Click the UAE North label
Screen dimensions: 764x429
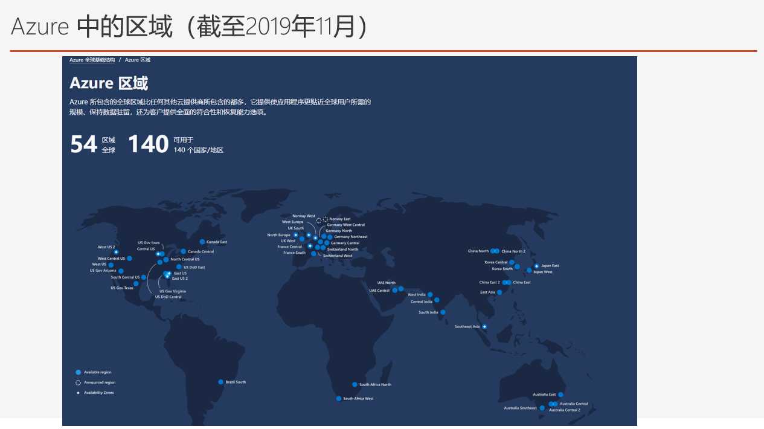[387, 283]
